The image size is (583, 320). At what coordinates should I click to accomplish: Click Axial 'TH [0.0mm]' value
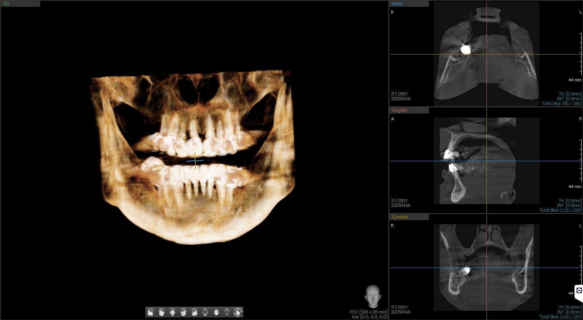point(570,94)
